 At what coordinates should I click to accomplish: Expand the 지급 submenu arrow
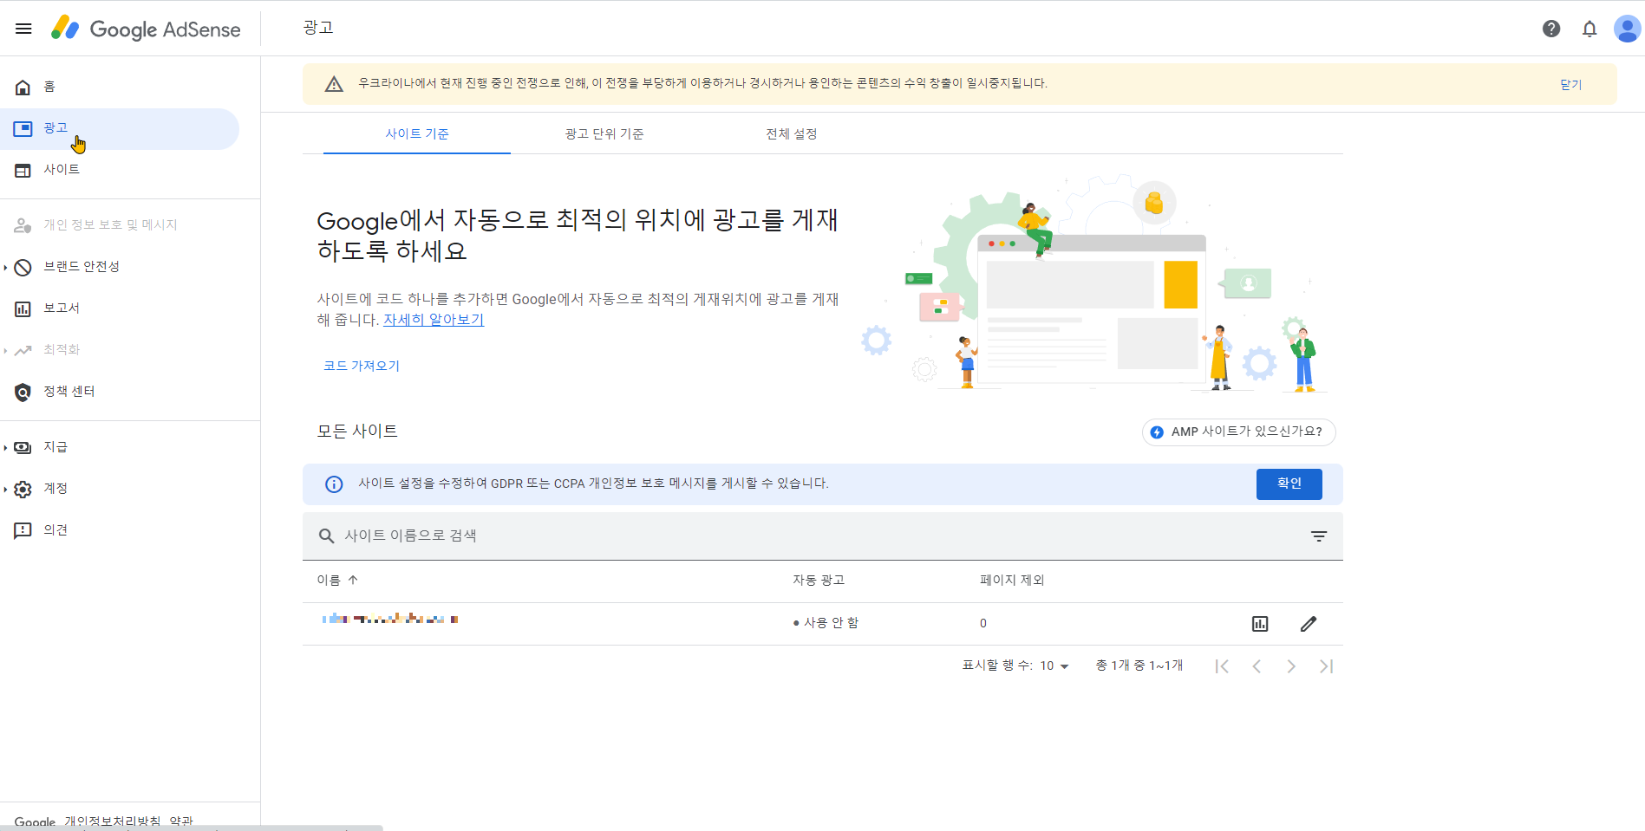[x=5, y=447]
